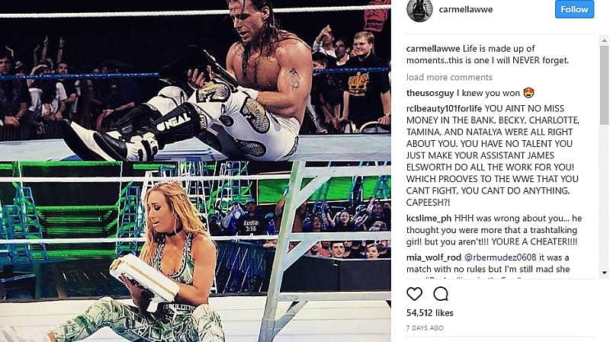
Task: Click the bottom photo with briefcase
Action: (195, 251)
